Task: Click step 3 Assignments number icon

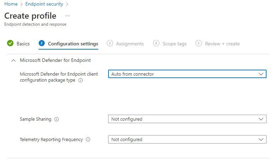Action: (x=110, y=43)
